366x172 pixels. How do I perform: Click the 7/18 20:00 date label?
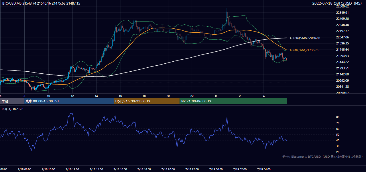[x=168, y=169]
